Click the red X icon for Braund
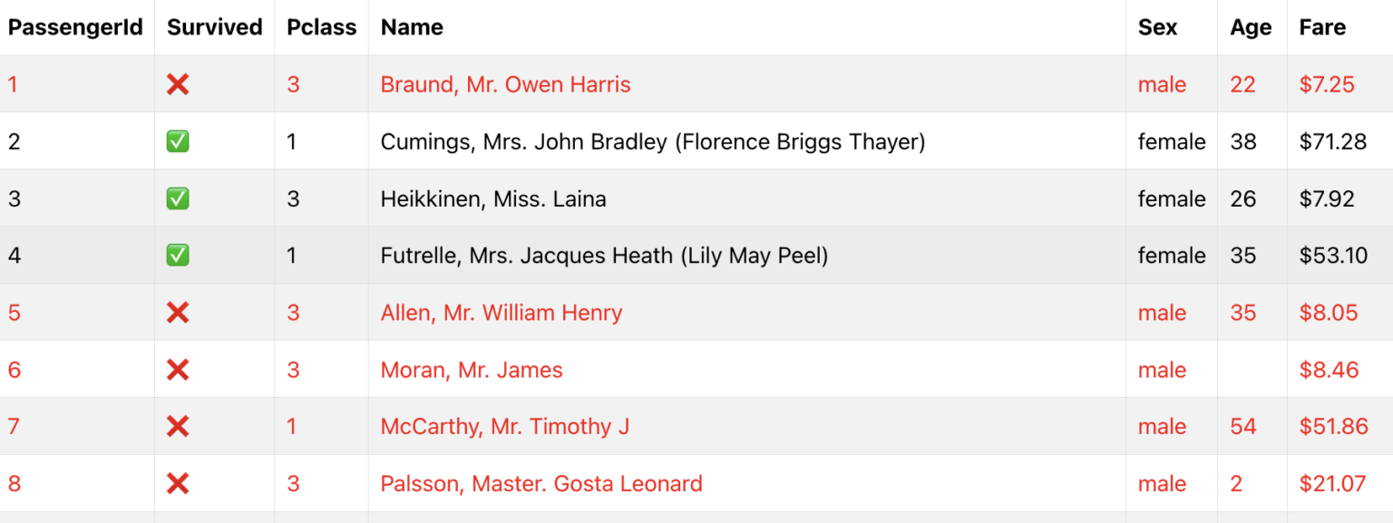 [178, 84]
